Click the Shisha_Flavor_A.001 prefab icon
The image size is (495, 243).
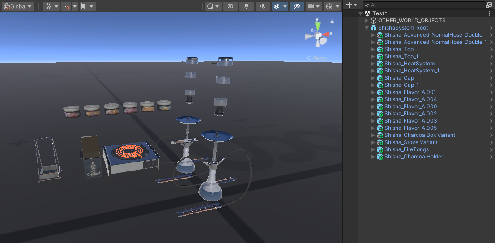[380, 92]
